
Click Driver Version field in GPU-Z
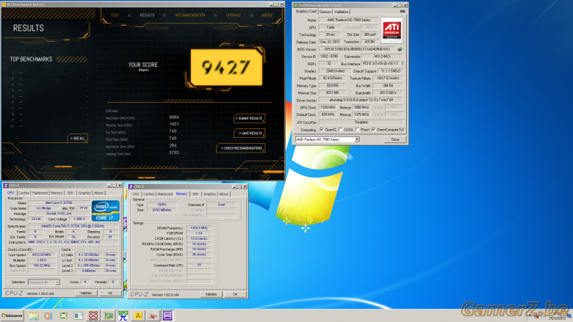point(361,100)
